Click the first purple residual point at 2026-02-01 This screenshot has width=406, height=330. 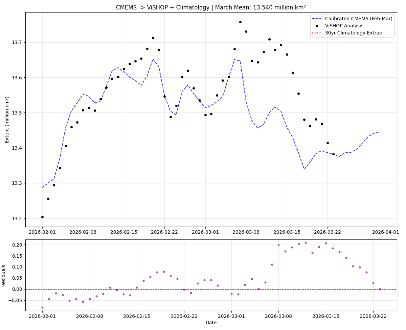click(x=42, y=307)
